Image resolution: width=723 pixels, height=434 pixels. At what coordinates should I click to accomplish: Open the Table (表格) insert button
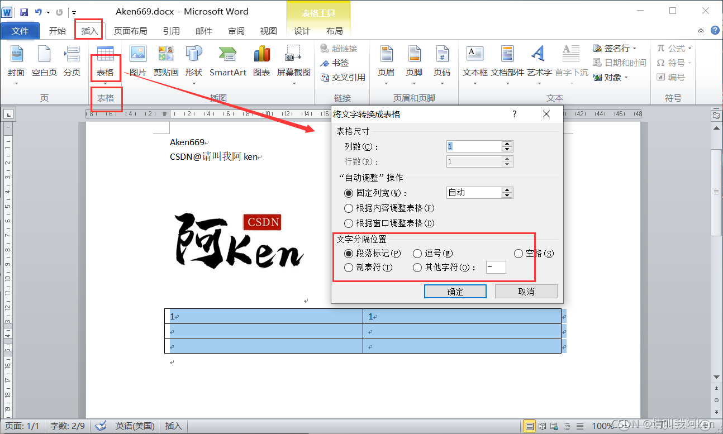click(105, 65)
